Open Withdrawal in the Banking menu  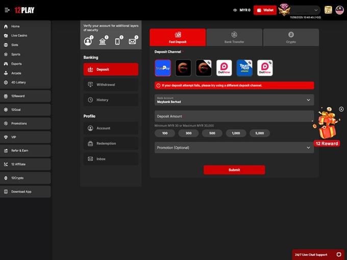click(111, 84)
